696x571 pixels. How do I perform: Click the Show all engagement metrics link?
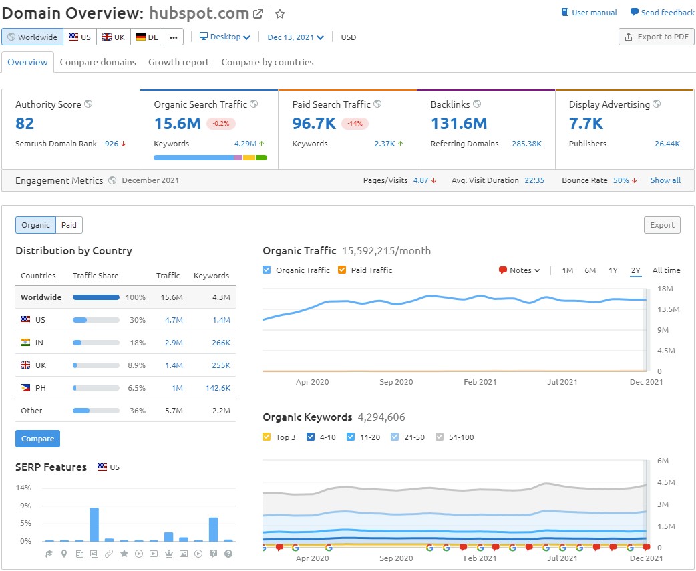[x=665, y=180]
